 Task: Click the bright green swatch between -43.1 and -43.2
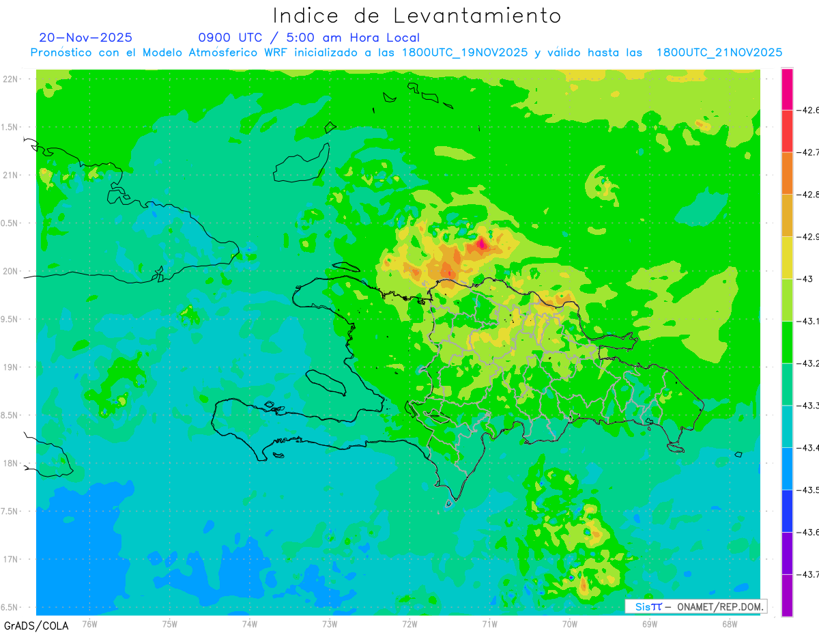[787, 341]
